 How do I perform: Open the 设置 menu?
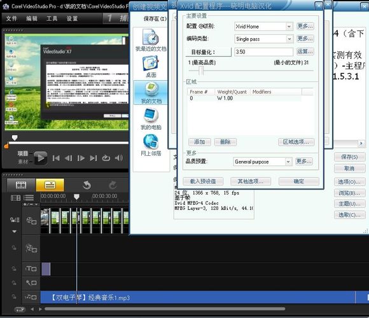click(72, 18)
